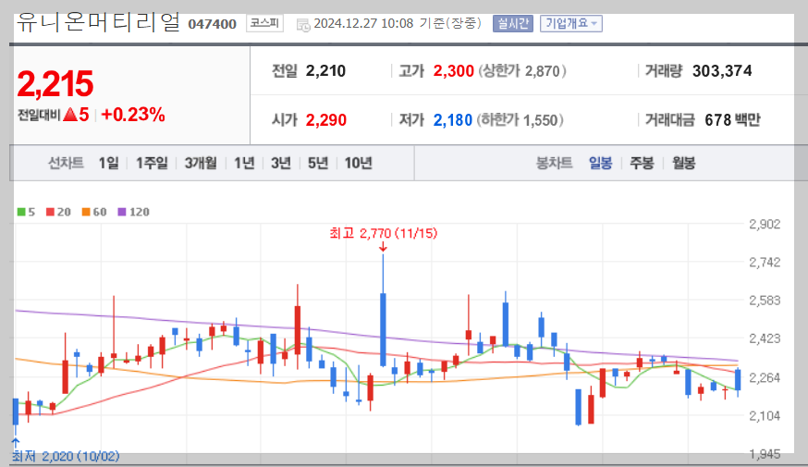Select the 3개월 line chart tab

(201, 164)
